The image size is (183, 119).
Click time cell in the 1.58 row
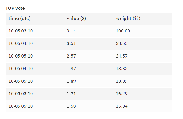(x=35, y=106)
